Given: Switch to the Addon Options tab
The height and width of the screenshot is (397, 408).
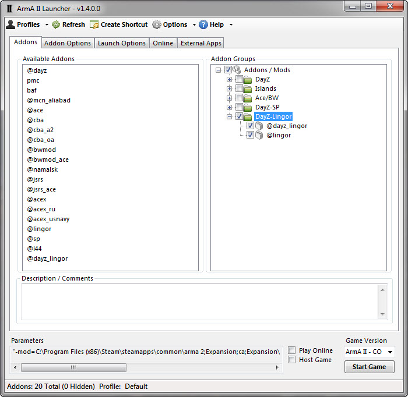Looking at the screenshot, I should coord(68,43).
